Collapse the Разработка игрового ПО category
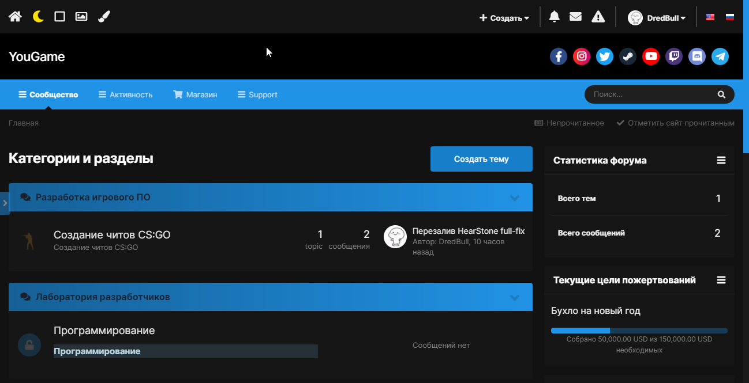 click(x=515, y=198)
